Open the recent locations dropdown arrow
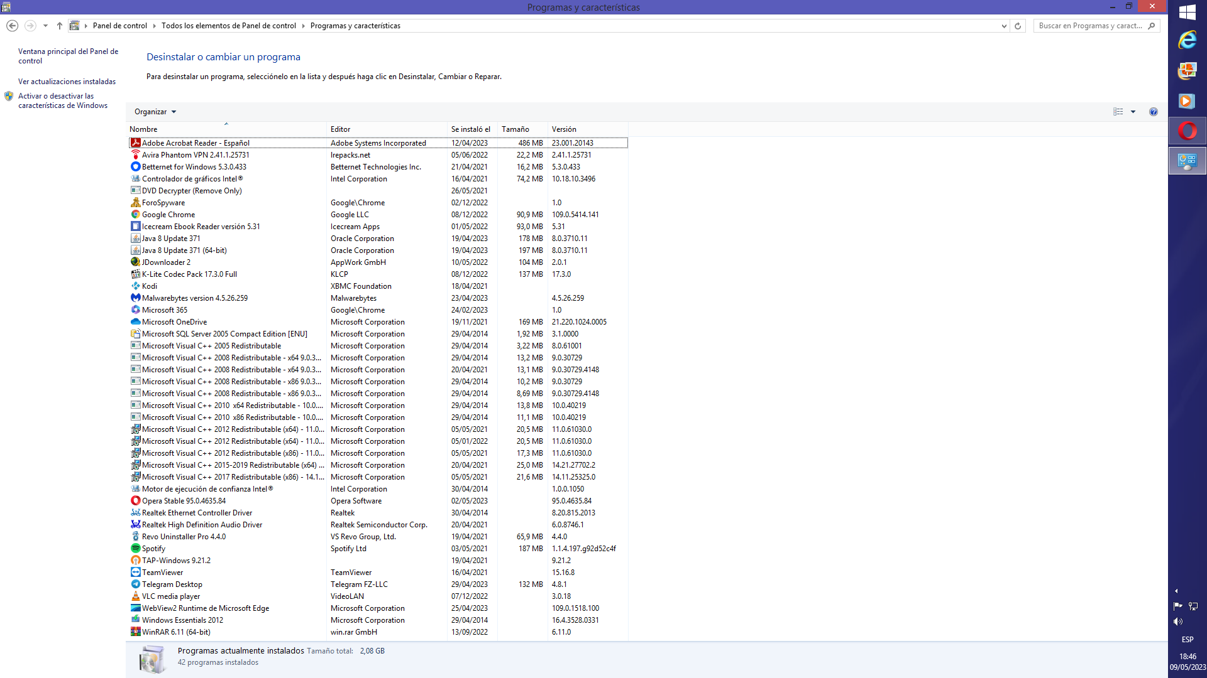Viewport: 1207px width, 678px height. click(45, 26)
